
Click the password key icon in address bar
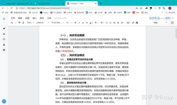tap(137, 8)
